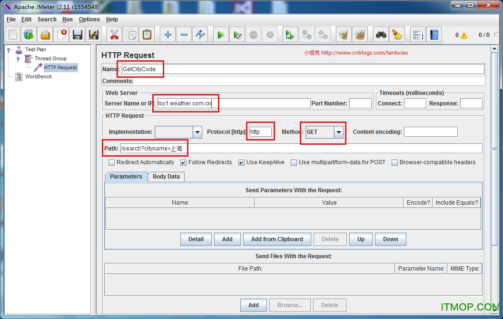Click the Search binoculars icon
The height and width of the screenshot is (319, 503).
381,35
